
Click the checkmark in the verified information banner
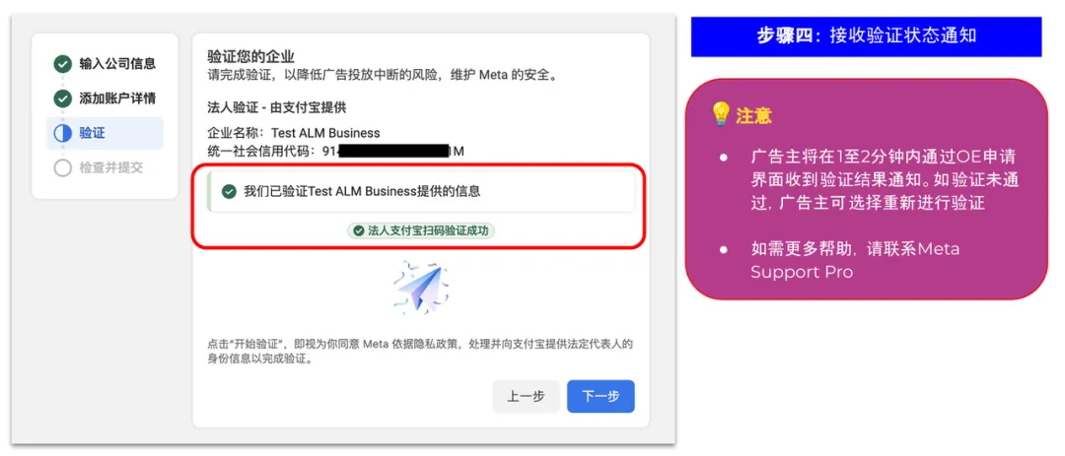[230, 192]
